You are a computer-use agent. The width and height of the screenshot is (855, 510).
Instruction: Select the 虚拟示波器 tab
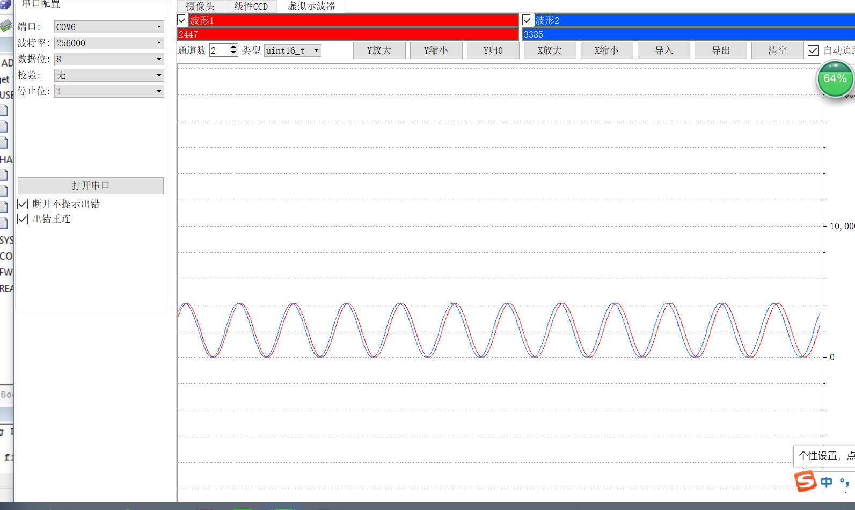click(311, 6)
